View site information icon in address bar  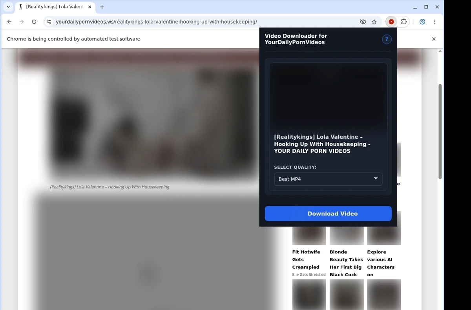(x=49, y=22)
